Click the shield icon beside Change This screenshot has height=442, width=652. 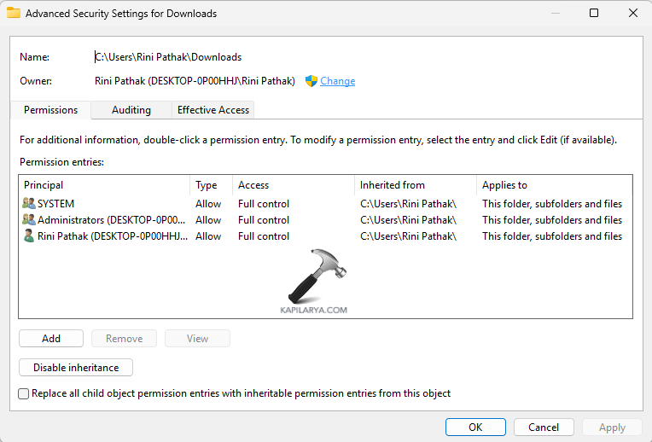(x=311, y=81)
